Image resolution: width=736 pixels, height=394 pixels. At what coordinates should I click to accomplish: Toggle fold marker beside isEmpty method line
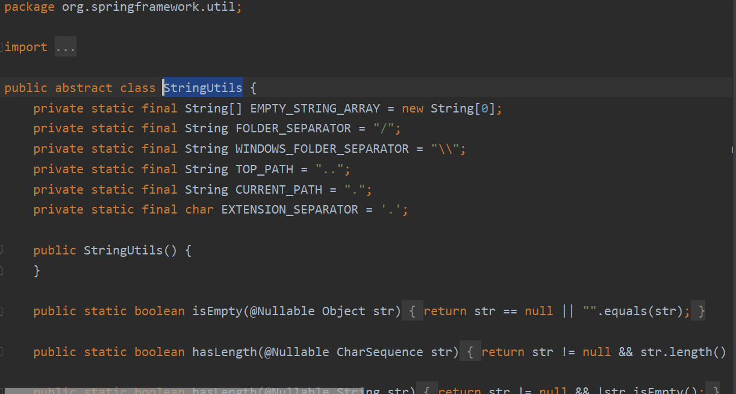coord(2,311)
